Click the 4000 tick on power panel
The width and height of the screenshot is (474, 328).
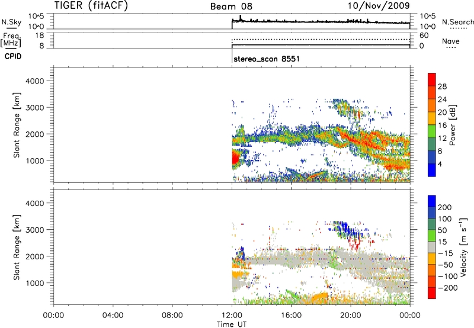[34, 81]
